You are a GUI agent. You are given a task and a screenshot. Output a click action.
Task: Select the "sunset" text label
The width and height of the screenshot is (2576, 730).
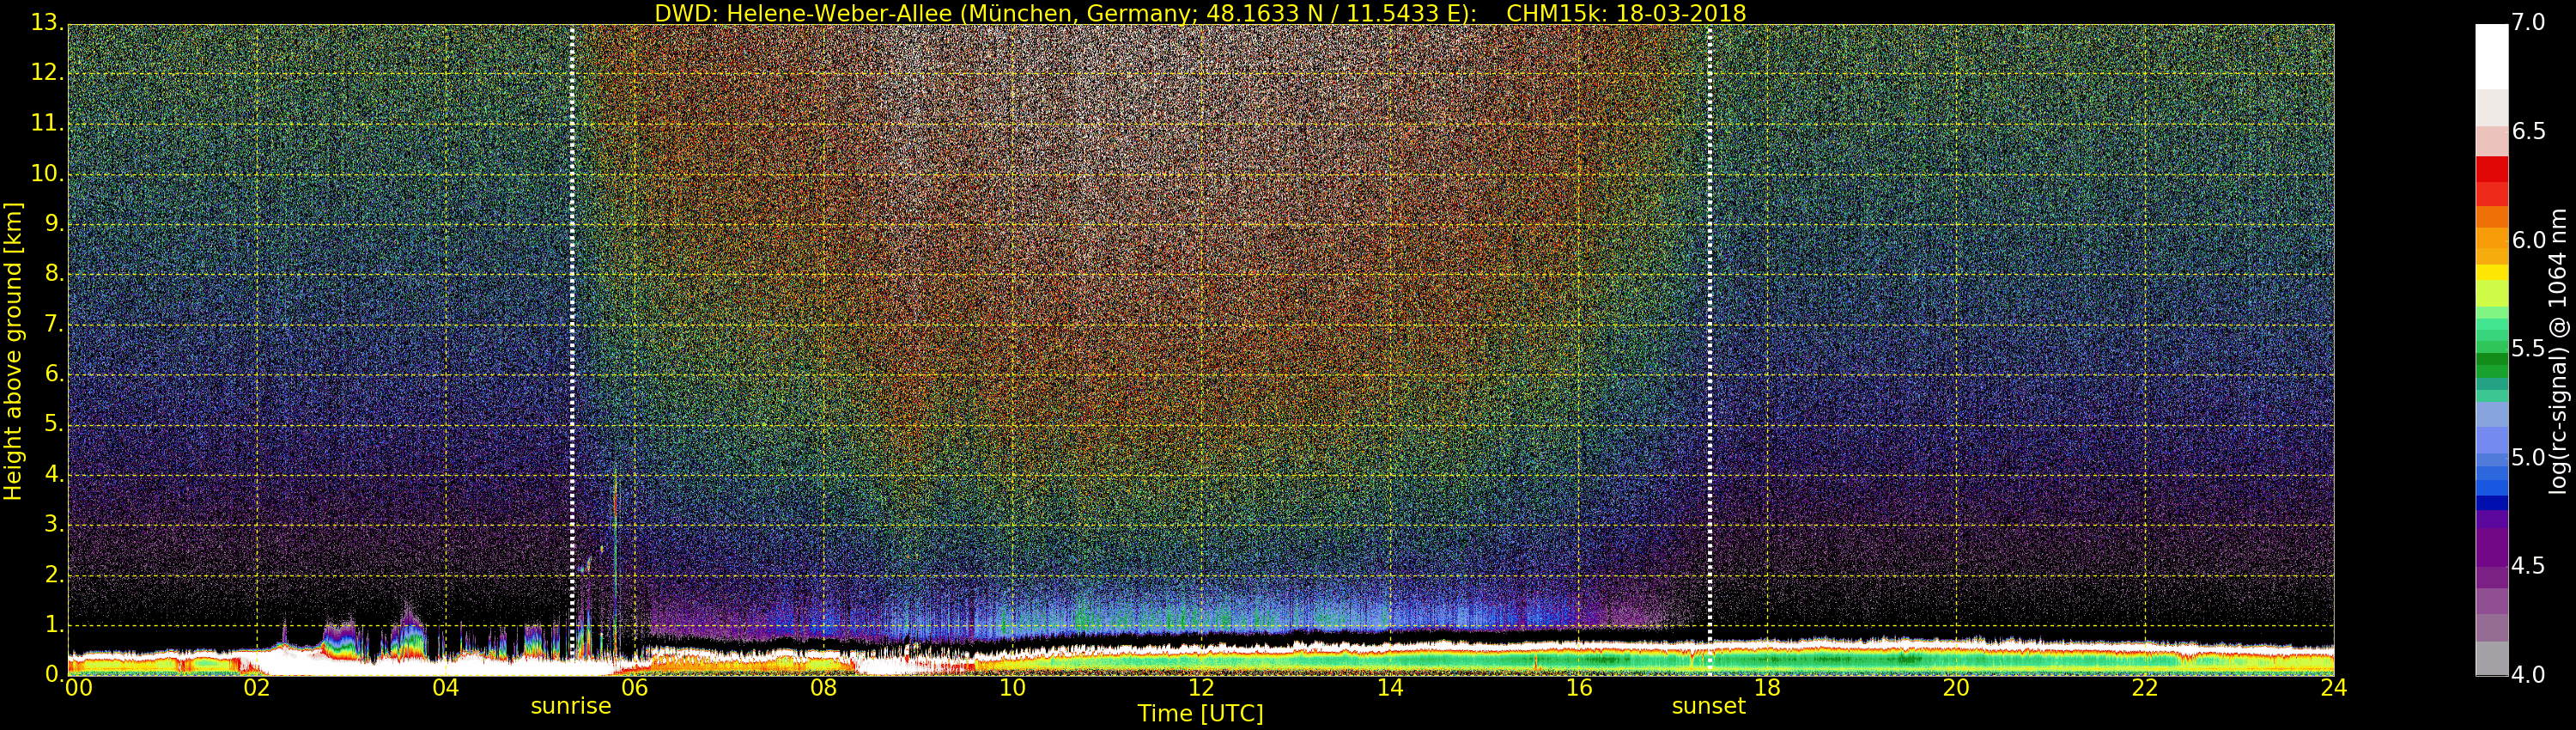(1708, 706)
